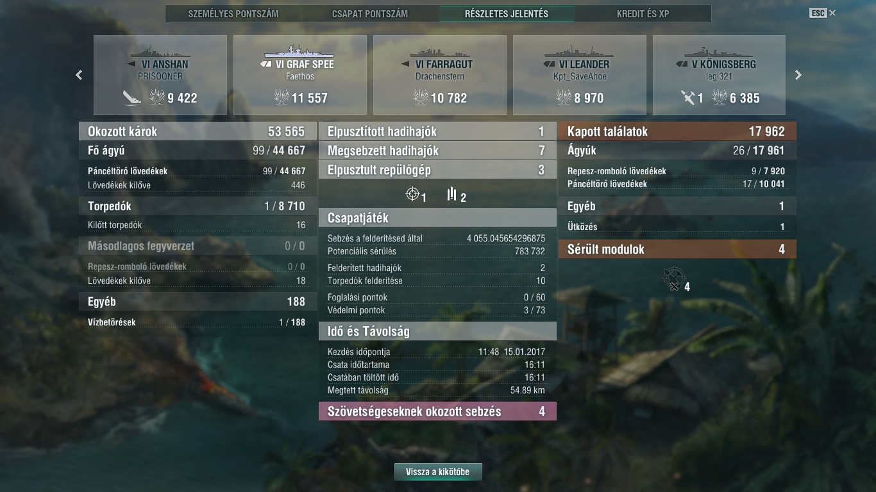
Task: Click the Kapott találatok section header
Action: (x=677, y=131)
